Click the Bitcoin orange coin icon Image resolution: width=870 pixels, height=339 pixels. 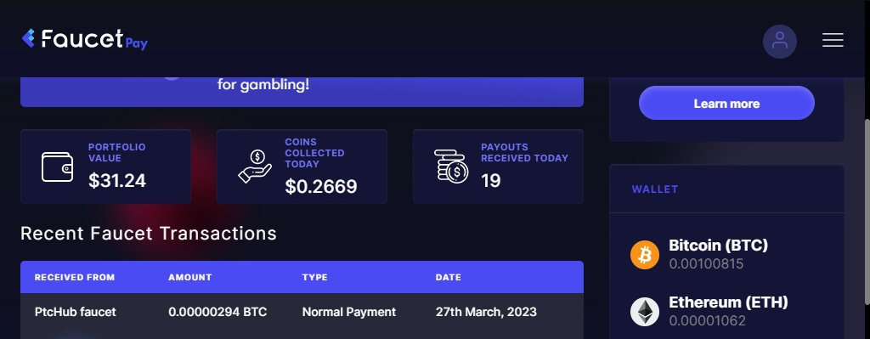point(644,255)
